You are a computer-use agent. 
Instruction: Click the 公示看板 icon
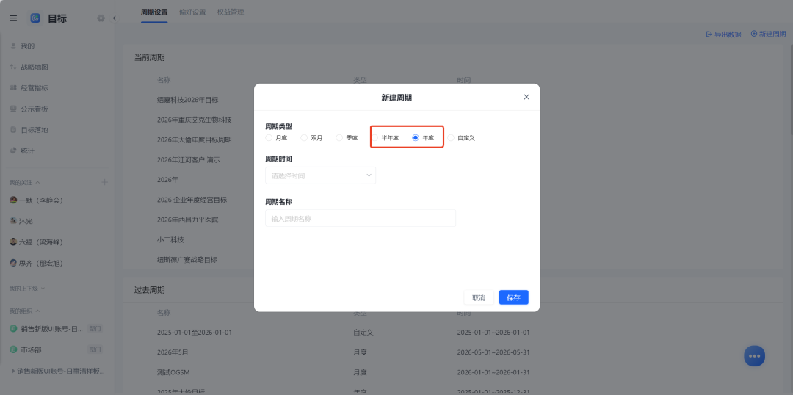tap(13, 109)
